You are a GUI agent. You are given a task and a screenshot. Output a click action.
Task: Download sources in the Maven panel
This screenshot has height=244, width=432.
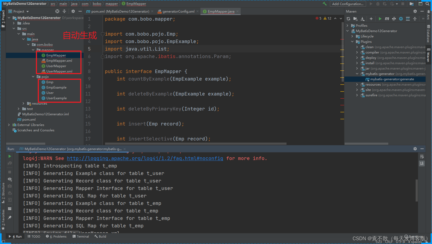(x=363, y=19)
